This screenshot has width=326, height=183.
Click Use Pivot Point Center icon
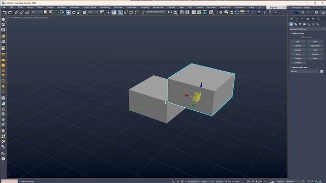102,12
